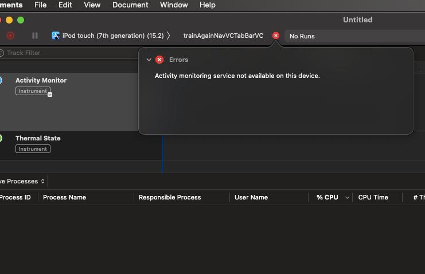This screenshot has width=425, height=274.
Task: Choose the trainAgainNavVCTabBarVC target
Action: 223,36
